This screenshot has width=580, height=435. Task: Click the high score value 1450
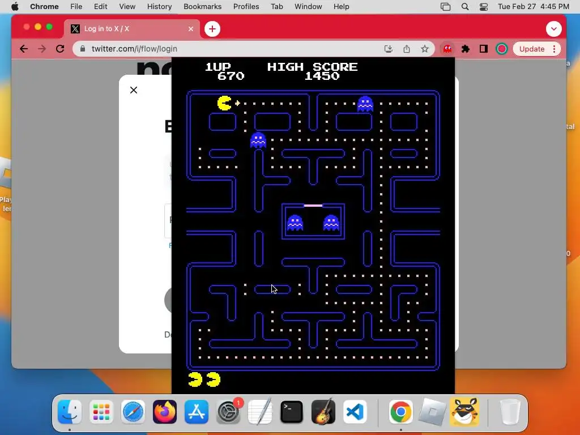pyautogui.click(x=322, y=76)
